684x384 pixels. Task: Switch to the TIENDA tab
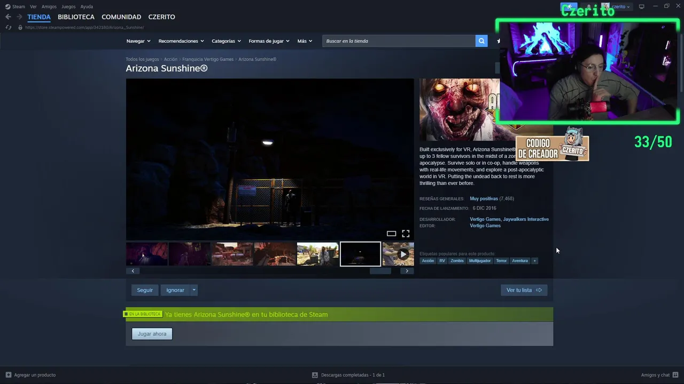coord(39,17)
